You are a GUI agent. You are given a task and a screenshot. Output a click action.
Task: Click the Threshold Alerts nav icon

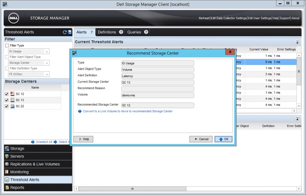[7, 179]
